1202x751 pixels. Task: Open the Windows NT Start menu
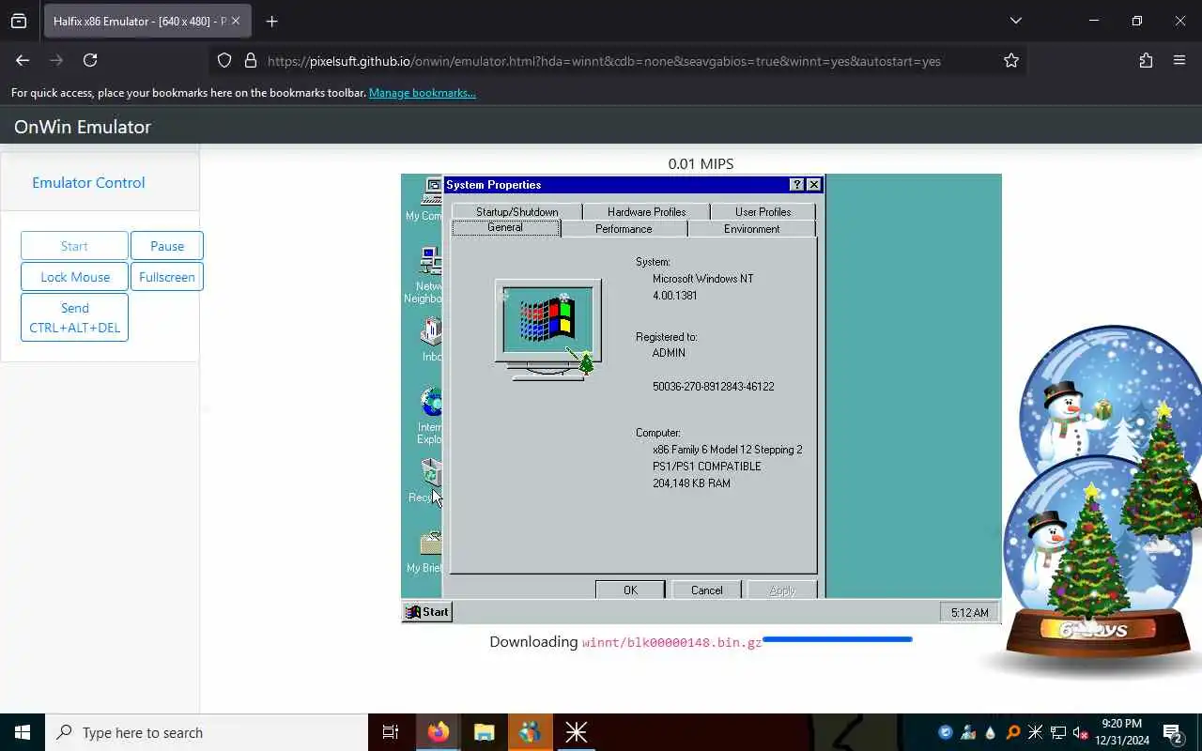pos(428,612)
